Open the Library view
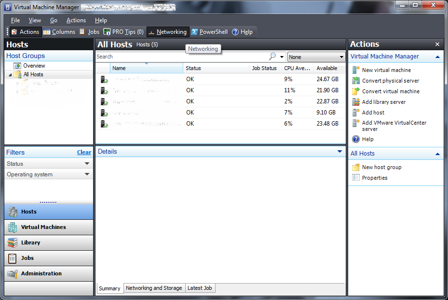The image size is (448, 300). [49, 243]
